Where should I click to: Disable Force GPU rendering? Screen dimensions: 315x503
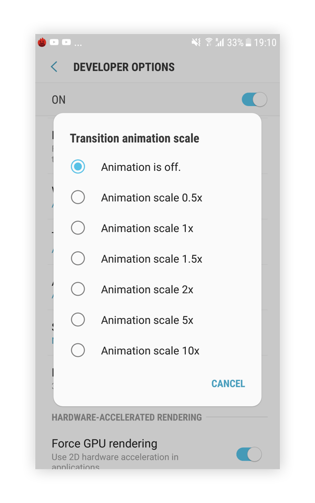[249, 454]
